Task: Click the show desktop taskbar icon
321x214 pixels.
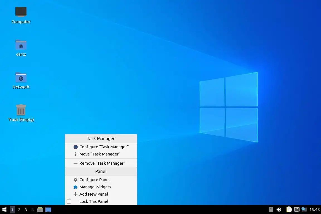Action: click(x=48, y=210)
